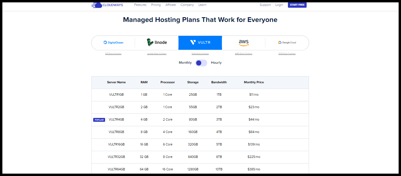This screenshot has width=401, height=176.
Task: Open the AWS Data Centers link
Action: [x=244, y=54]
